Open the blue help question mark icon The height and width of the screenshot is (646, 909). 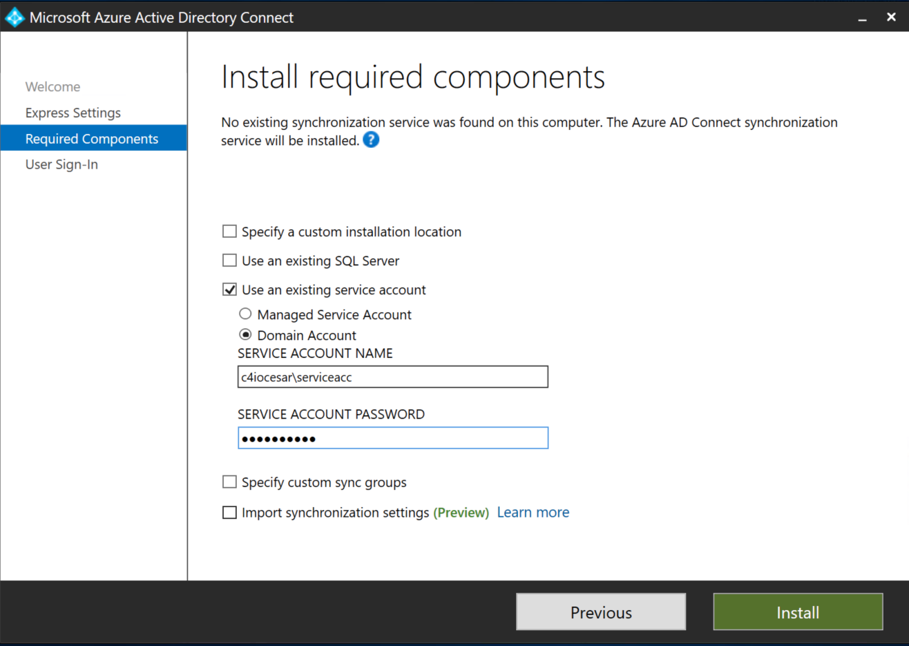click(371, 140)
